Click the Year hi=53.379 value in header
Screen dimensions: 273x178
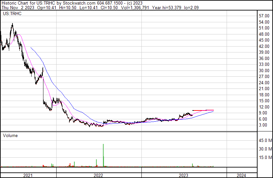point(166,8)
